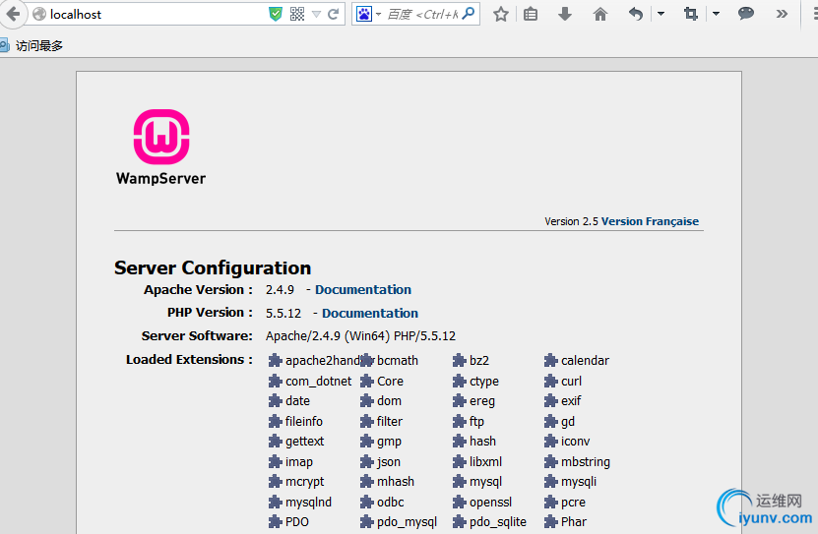Expand dropdown arrow next to undo icon
The image size is (818, 534).
click(x=661, y=14)
